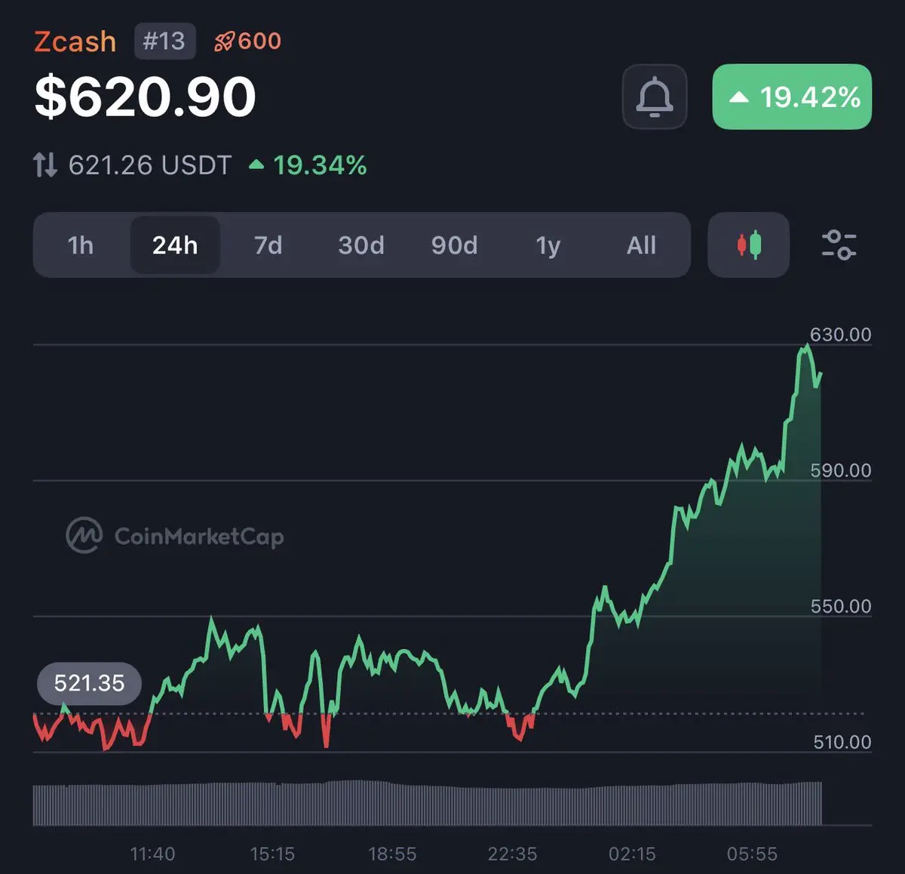Select the 1h time range tab

(81, 245)
